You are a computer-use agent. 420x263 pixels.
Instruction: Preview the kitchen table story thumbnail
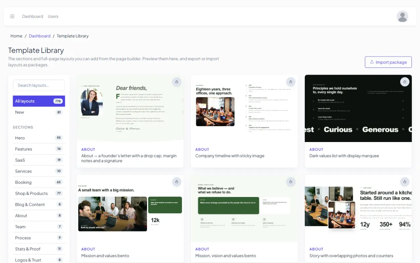[x=358, y=208]
